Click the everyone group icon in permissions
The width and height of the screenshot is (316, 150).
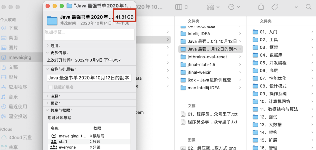tap(54, 147)
